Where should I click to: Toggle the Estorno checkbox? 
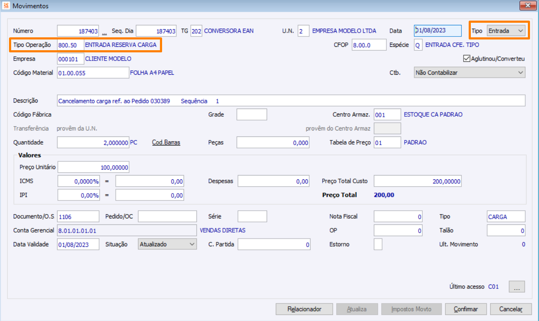pos(378,244)
